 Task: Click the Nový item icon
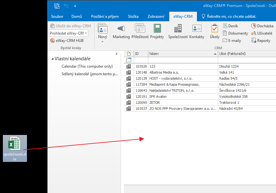(103, 29)
